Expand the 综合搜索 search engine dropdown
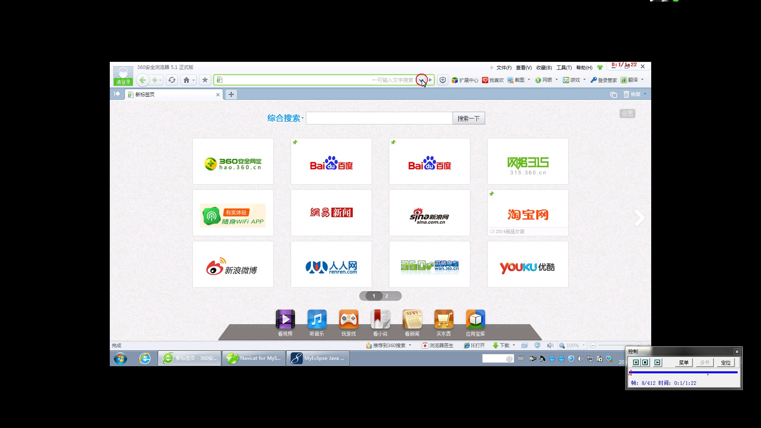761x428 pixels. coord(302,118)
